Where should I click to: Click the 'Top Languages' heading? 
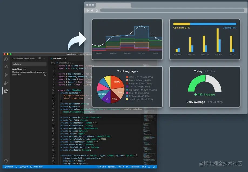click(128, 71)
